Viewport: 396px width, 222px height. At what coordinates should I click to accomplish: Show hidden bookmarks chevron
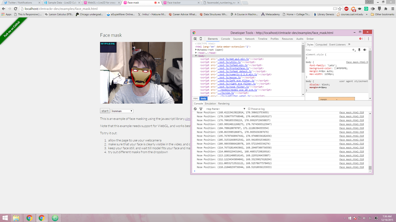click(367, 14)
